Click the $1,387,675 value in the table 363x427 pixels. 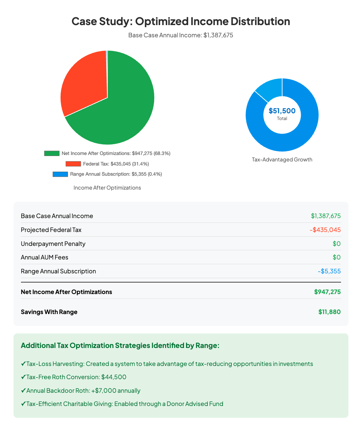pyautogui.click(x=326, y=216)
